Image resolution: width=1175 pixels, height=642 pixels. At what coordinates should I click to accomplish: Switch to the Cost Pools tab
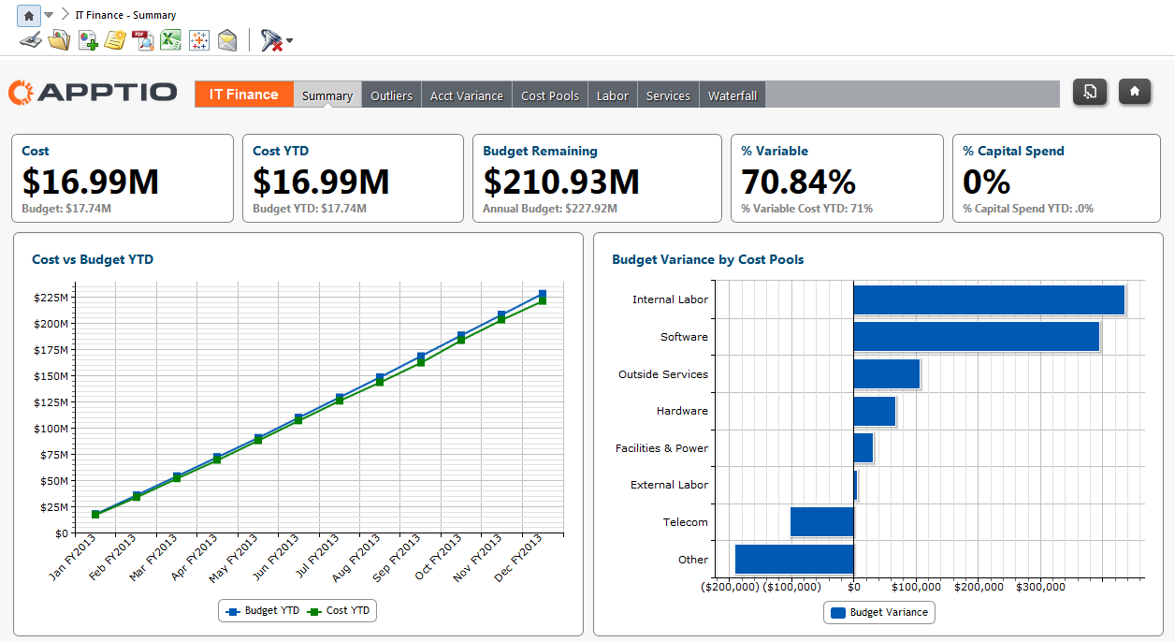pos(549,95)
